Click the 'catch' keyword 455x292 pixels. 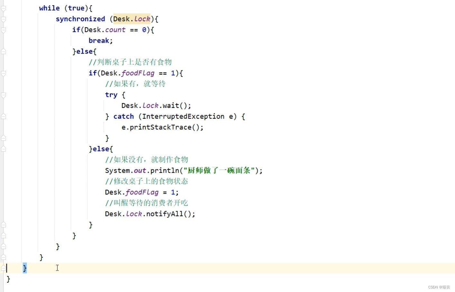pyautogui.click(x=124, y=116)
